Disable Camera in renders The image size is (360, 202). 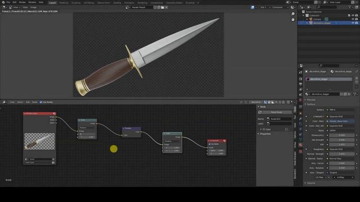tap(357, 19)
